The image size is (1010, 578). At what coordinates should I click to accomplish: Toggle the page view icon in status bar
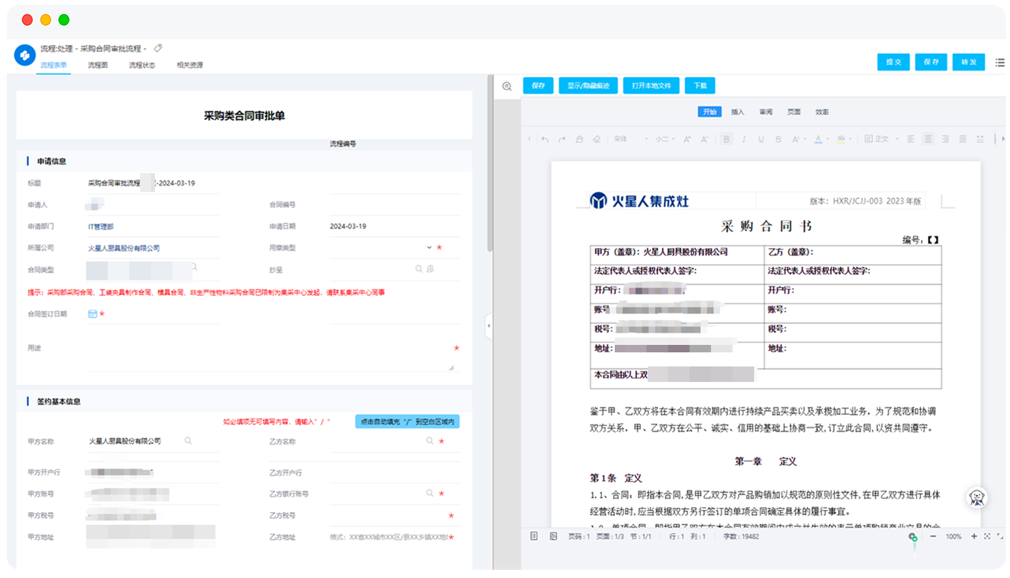534,536
